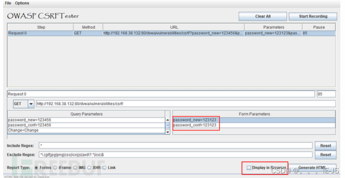The width and height of the screenshot is (345, 178).
Task: Select query parameter password_new=123456
Action: 86,120
